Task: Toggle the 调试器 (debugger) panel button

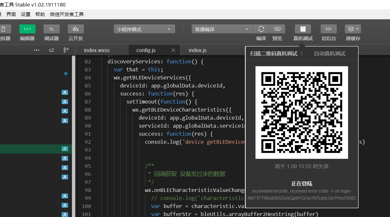Action: (51, 29)
